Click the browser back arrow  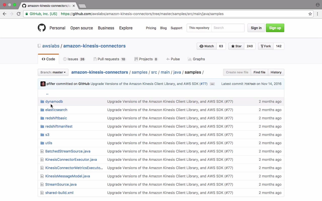5,14
